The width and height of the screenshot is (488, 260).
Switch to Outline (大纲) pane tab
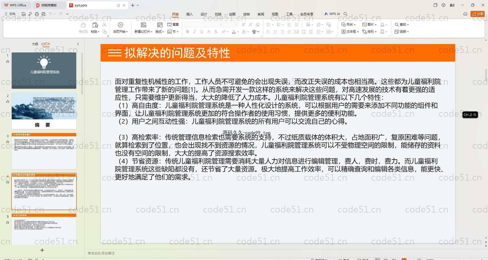[35, 44]
